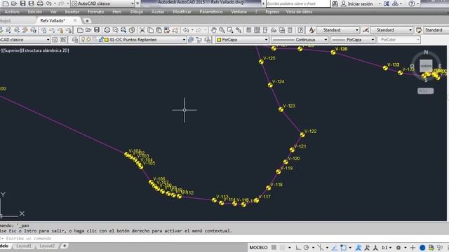Open the Insertar menu
The image size is (449, 252).
72,12
